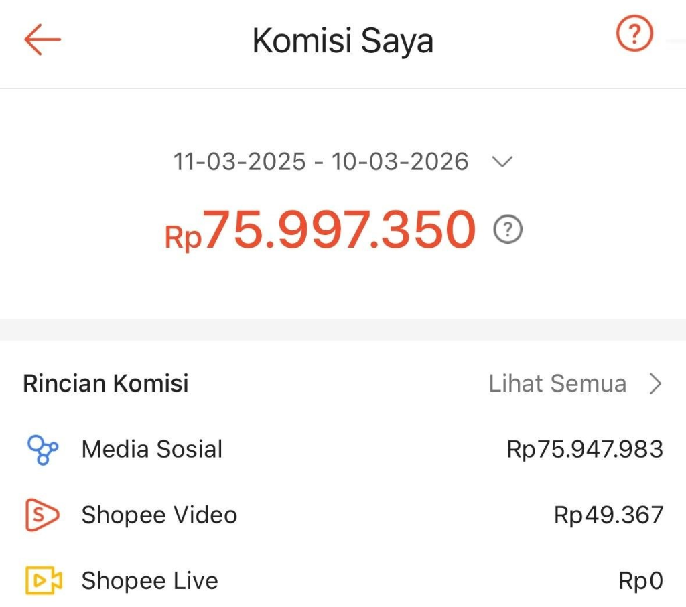Screen dimensions: 686x607
Task: Expand the 11-03-2025 to 10-03-2026 period dropdown
Action: point(322,161)
